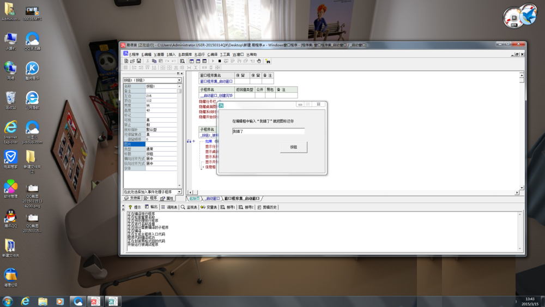
Task: Click the Open file toolbar icon
Action: [x=132, y=61]
